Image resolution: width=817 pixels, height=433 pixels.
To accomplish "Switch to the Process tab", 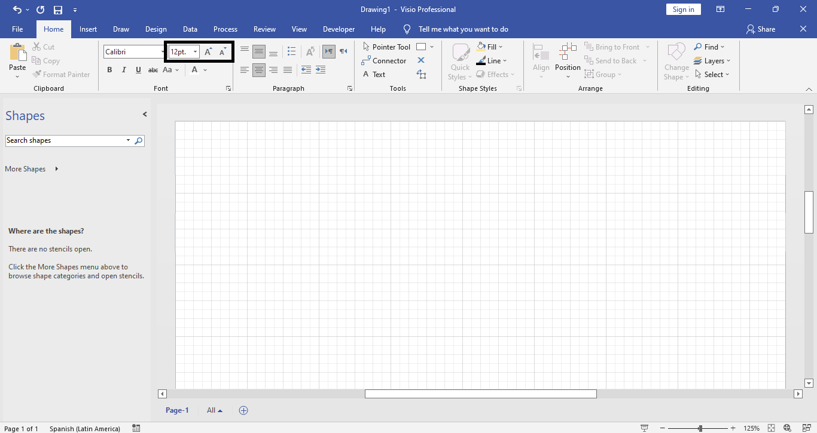I will tap(225, 29).
